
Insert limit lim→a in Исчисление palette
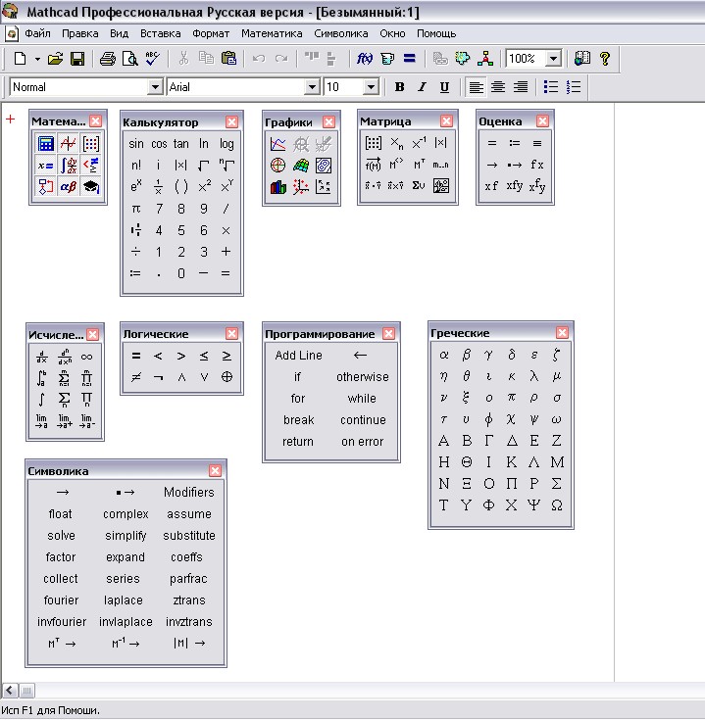[42, 421]
